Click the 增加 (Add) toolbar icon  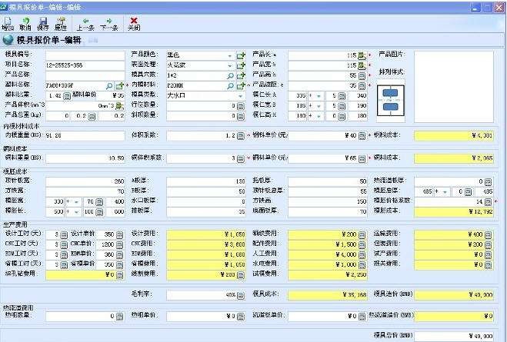[x=8, y=22]
